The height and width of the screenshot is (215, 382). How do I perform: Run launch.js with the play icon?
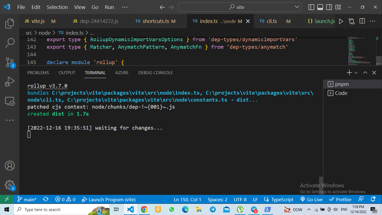[x=341, y=21]
